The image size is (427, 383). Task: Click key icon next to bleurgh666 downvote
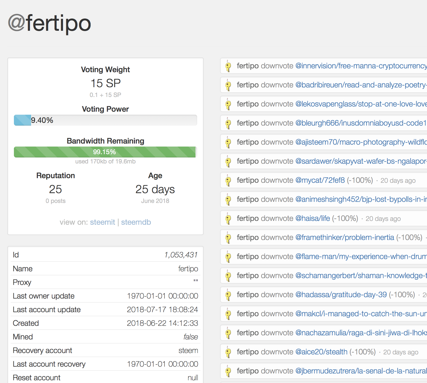(x=228, y=123)
